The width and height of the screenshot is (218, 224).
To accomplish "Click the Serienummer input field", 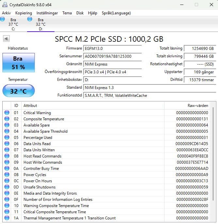I will point(113,56).
